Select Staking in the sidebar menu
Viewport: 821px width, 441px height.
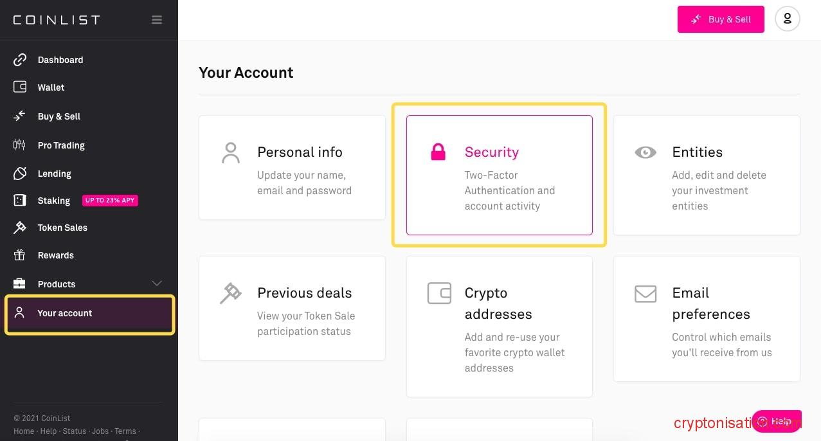[54, 201]
